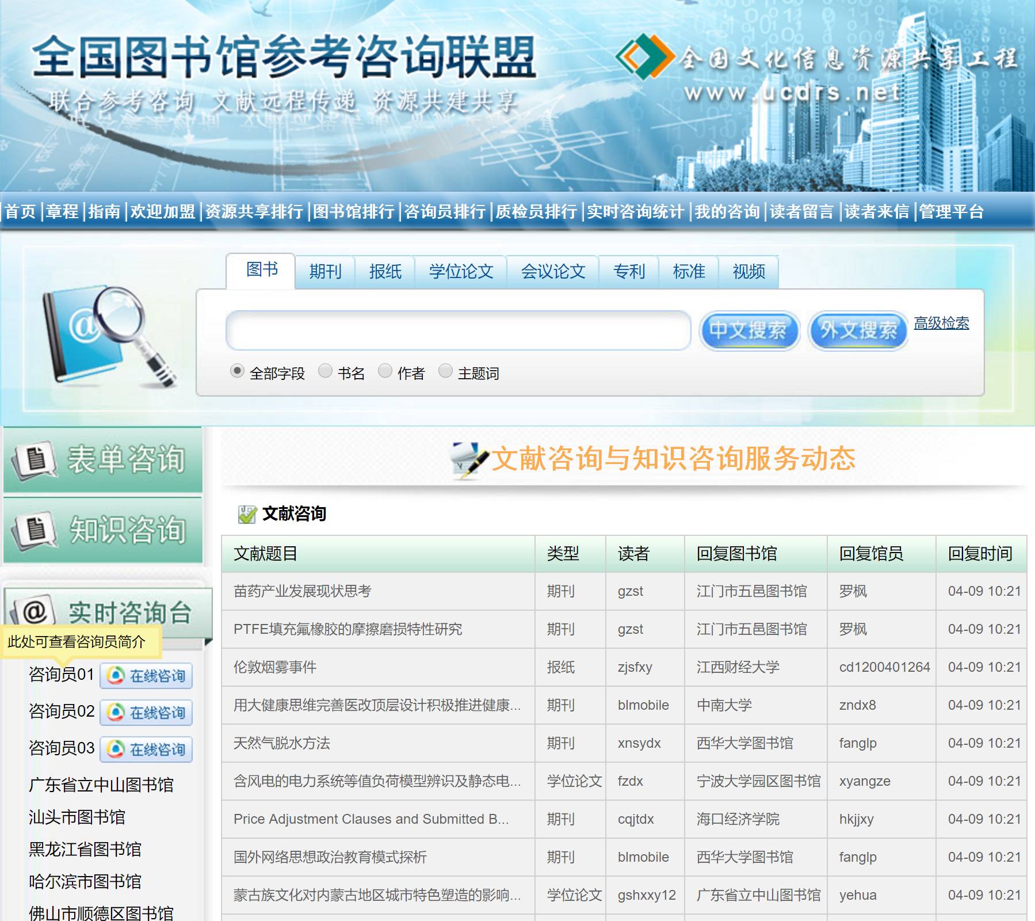This screenshot has width=1035, height=921.
Task: Open 资源共享排行 in the navigation bar
Action: (254, 211)
